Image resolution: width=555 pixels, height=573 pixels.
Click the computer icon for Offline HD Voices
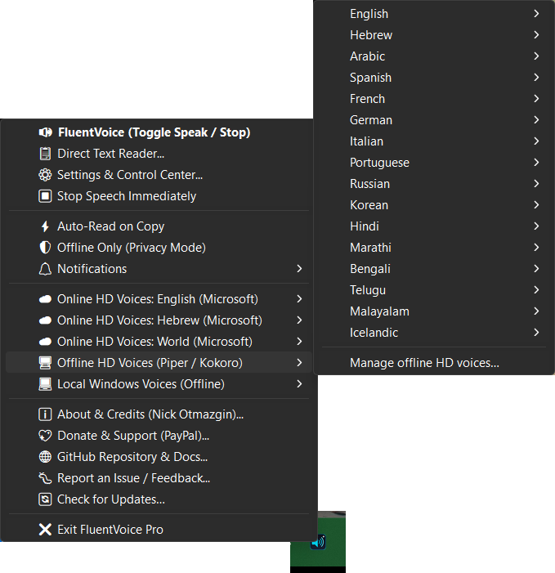pyautogui.click(x=45, y=363)
